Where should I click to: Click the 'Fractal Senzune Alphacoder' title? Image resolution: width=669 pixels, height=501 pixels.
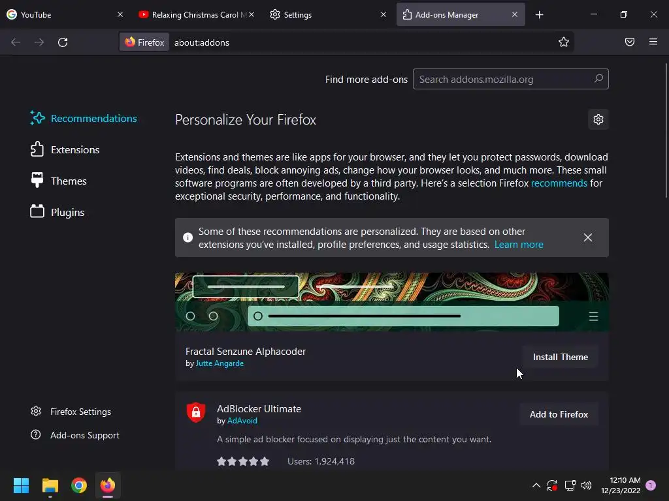(246, 352)
